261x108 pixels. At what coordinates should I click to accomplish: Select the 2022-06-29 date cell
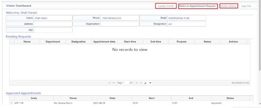[x=112, y=103]
